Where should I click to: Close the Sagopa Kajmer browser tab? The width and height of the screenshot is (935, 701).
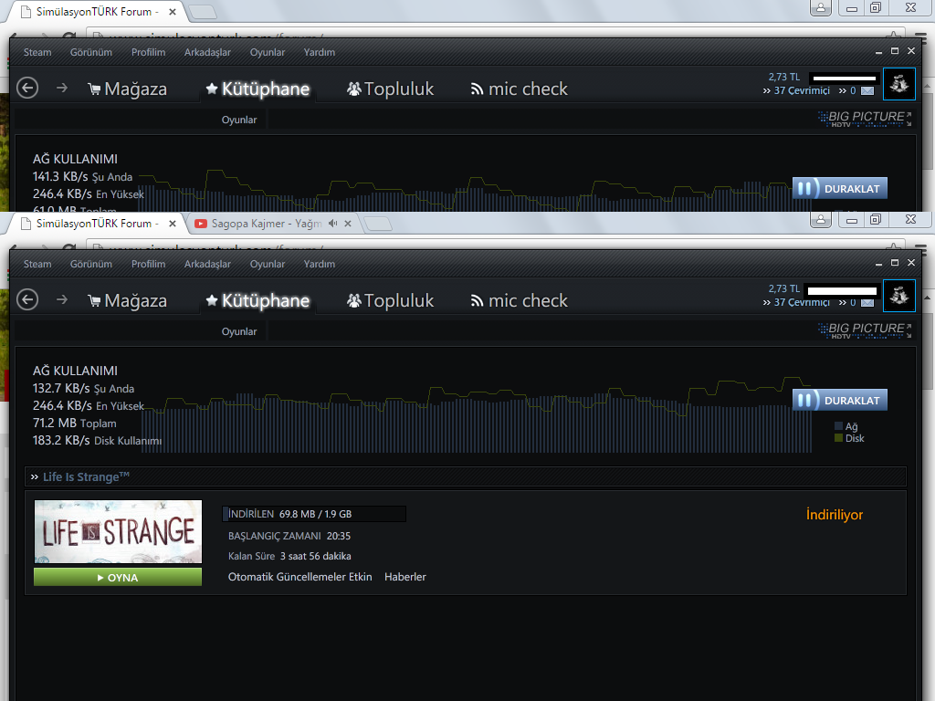[x=348, y=224]
